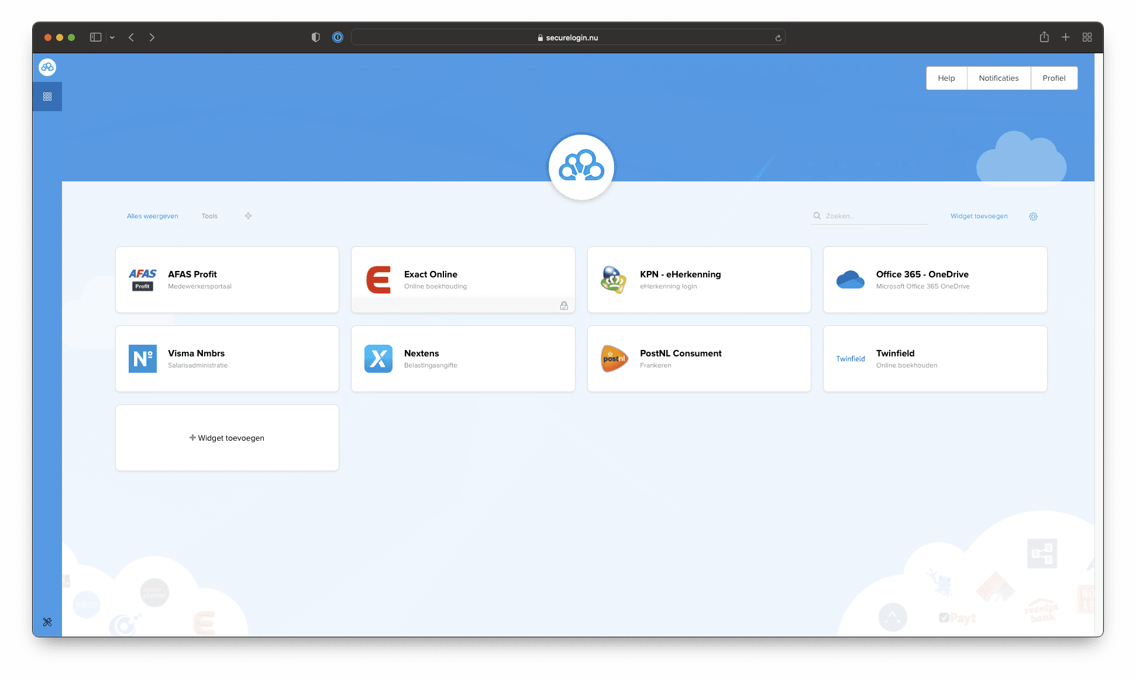1136x680 pixels.
Task: Reload the page with the refresh icon
Action: (x=778, y=38)
